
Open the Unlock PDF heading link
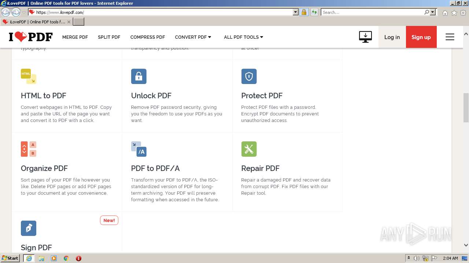(x=151, y=96)
